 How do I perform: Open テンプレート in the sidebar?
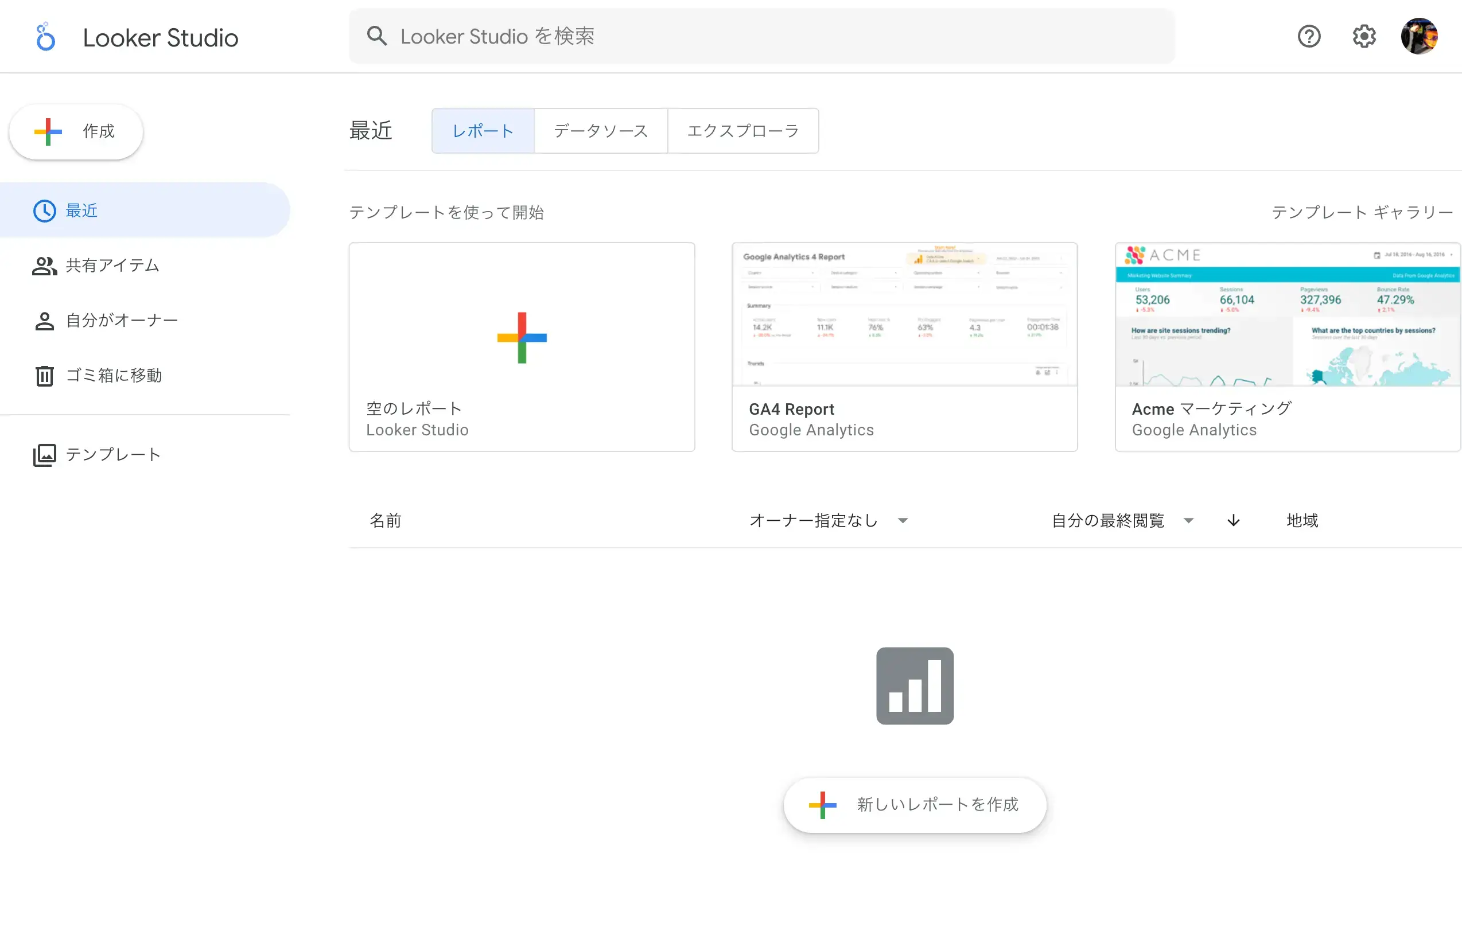[145, 454]
